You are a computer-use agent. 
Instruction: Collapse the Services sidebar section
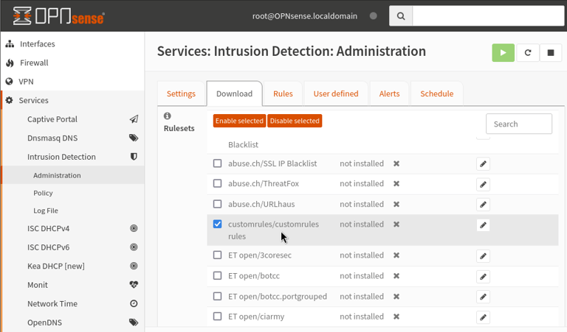point(33,100)
